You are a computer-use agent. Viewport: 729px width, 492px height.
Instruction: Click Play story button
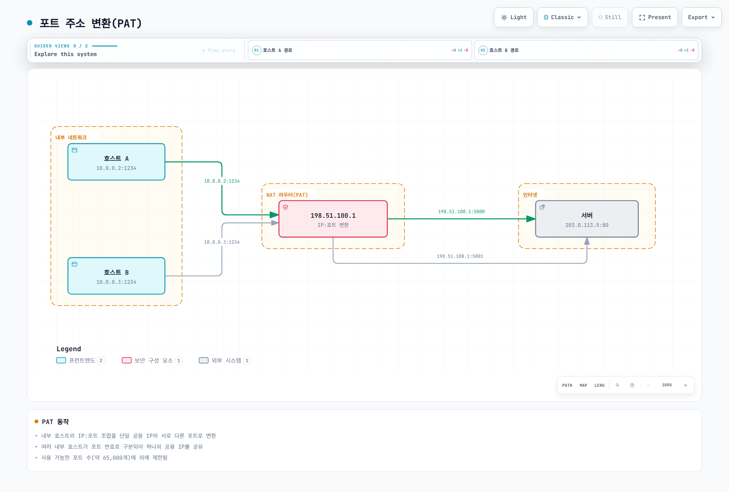tap(219, 50)
